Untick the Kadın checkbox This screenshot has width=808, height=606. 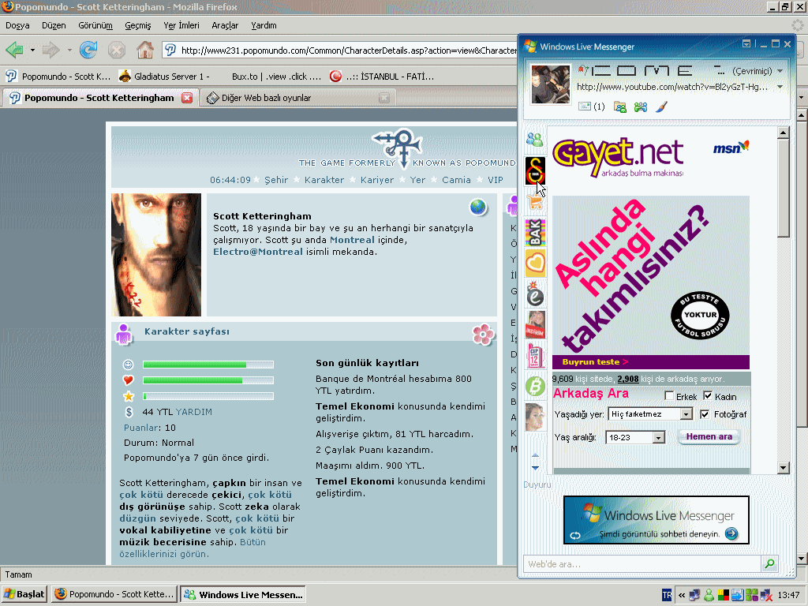coord(708,396)
